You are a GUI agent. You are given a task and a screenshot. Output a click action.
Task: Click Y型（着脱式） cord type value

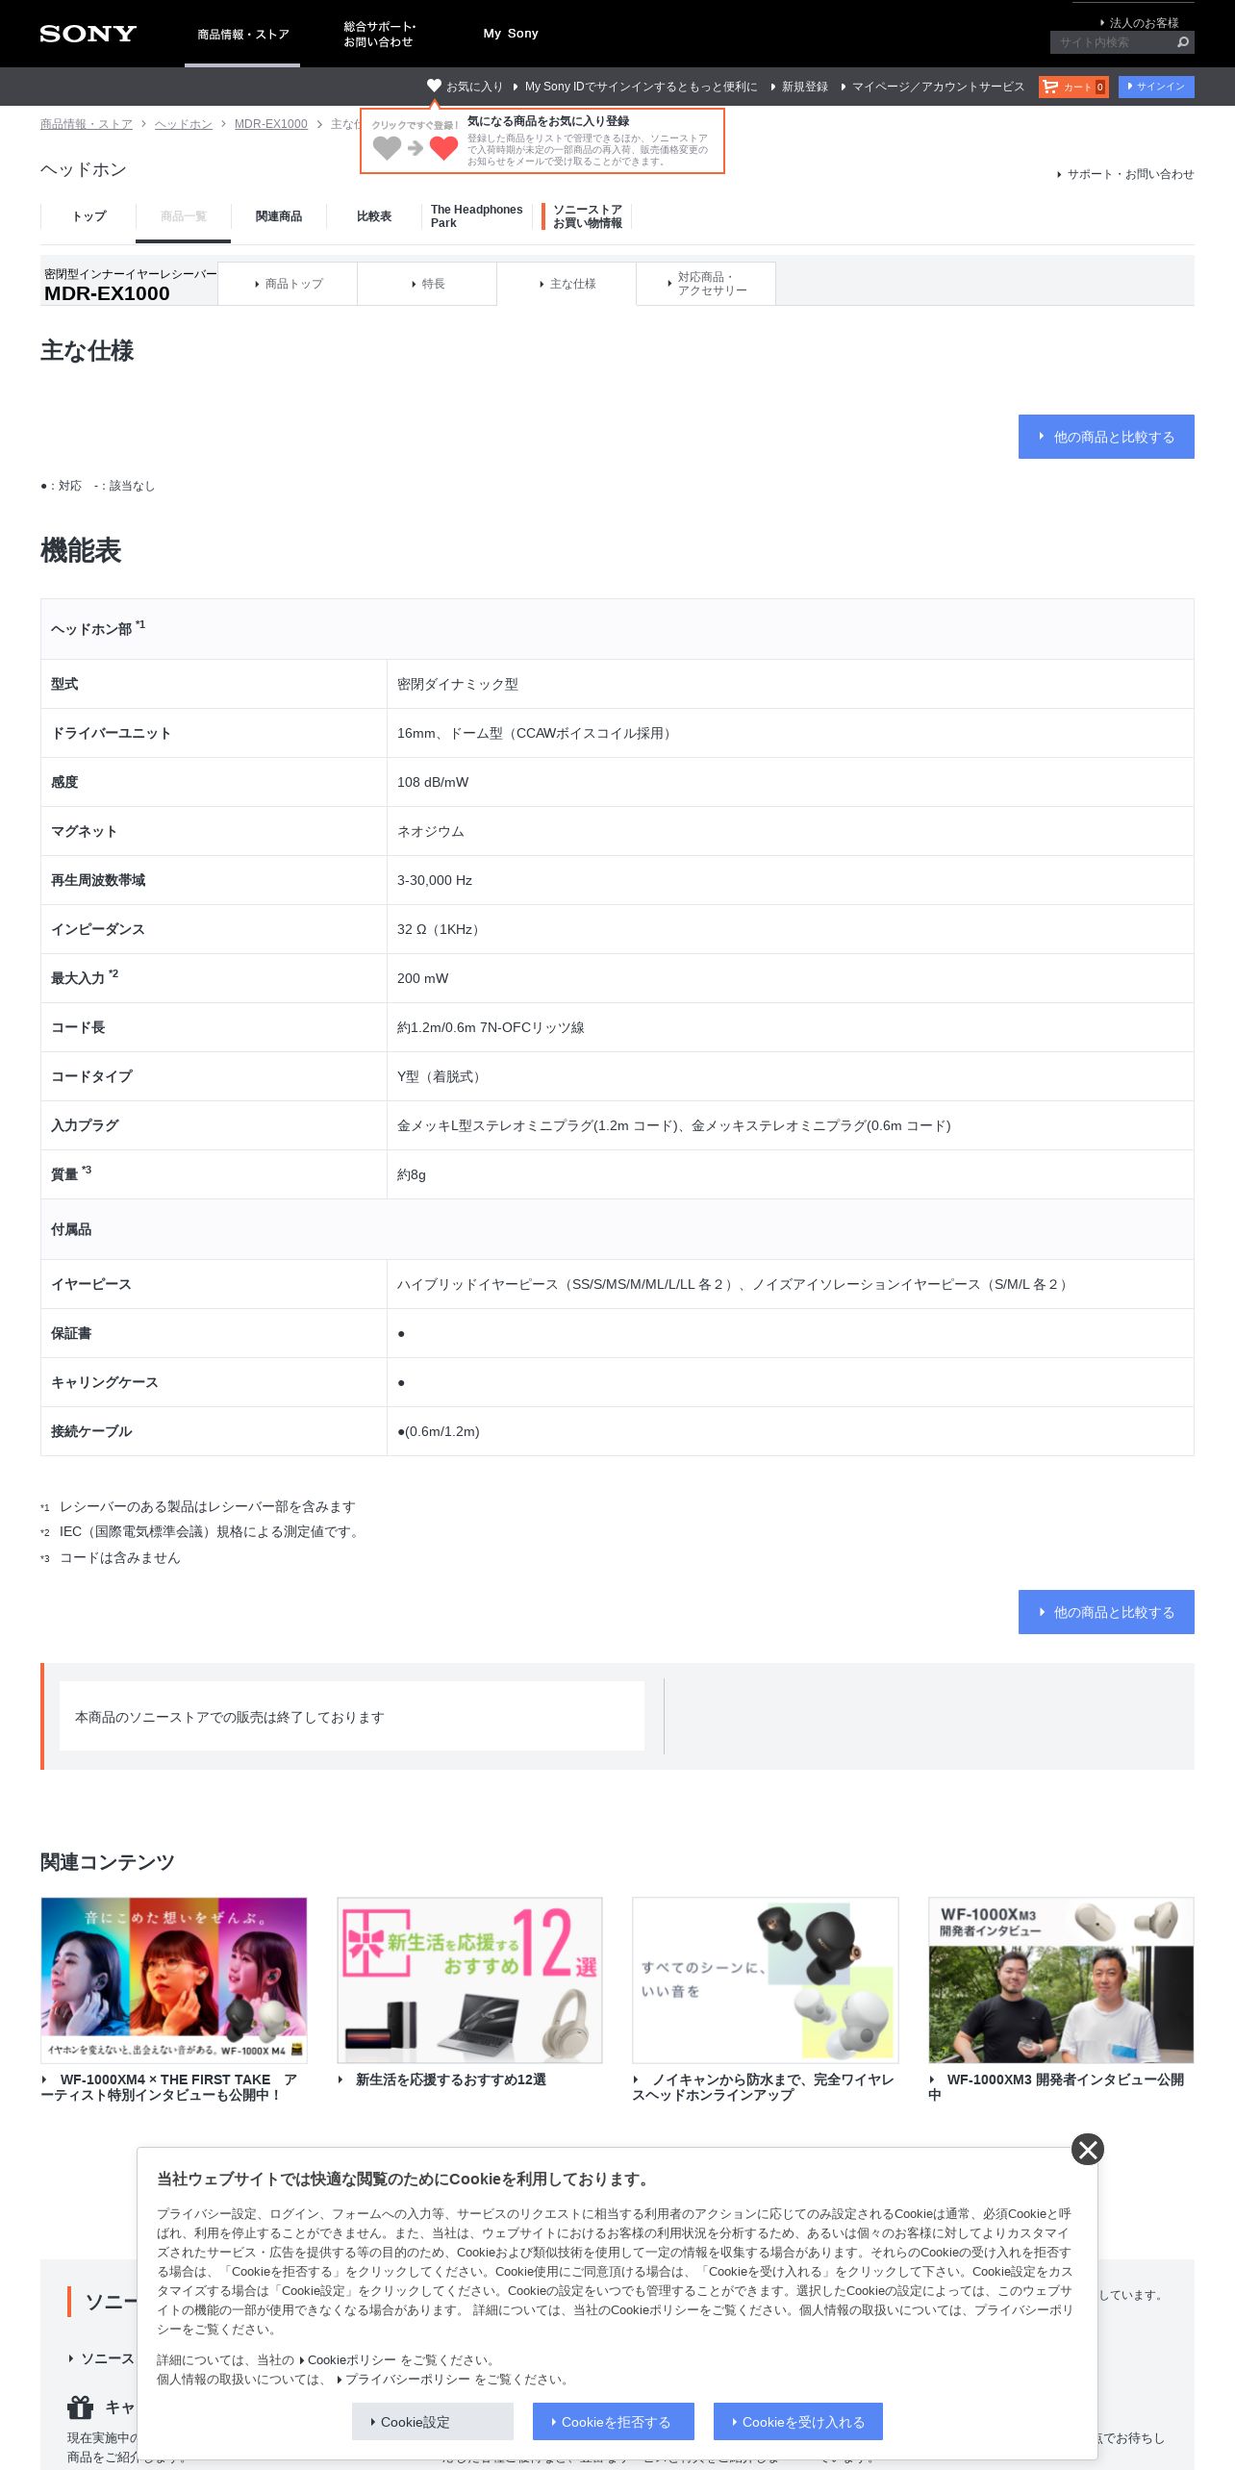pyautogui.click(x=441, y=1076)
